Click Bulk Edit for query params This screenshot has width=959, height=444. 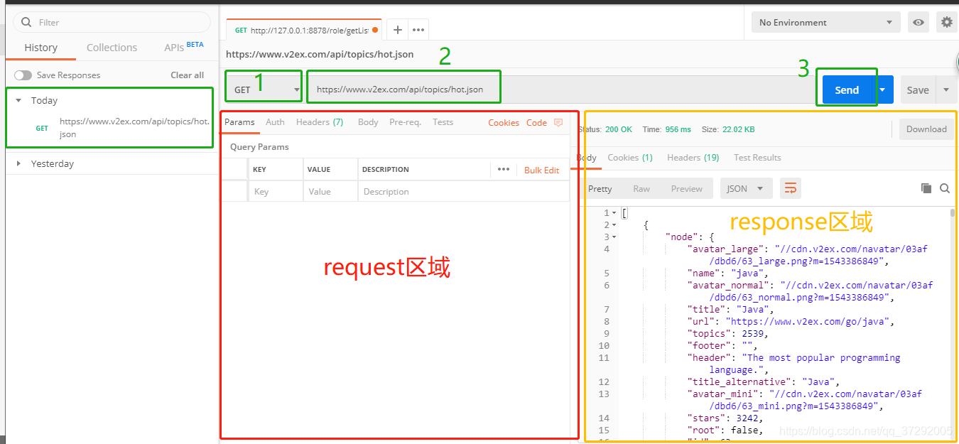[x=542, y=170]
